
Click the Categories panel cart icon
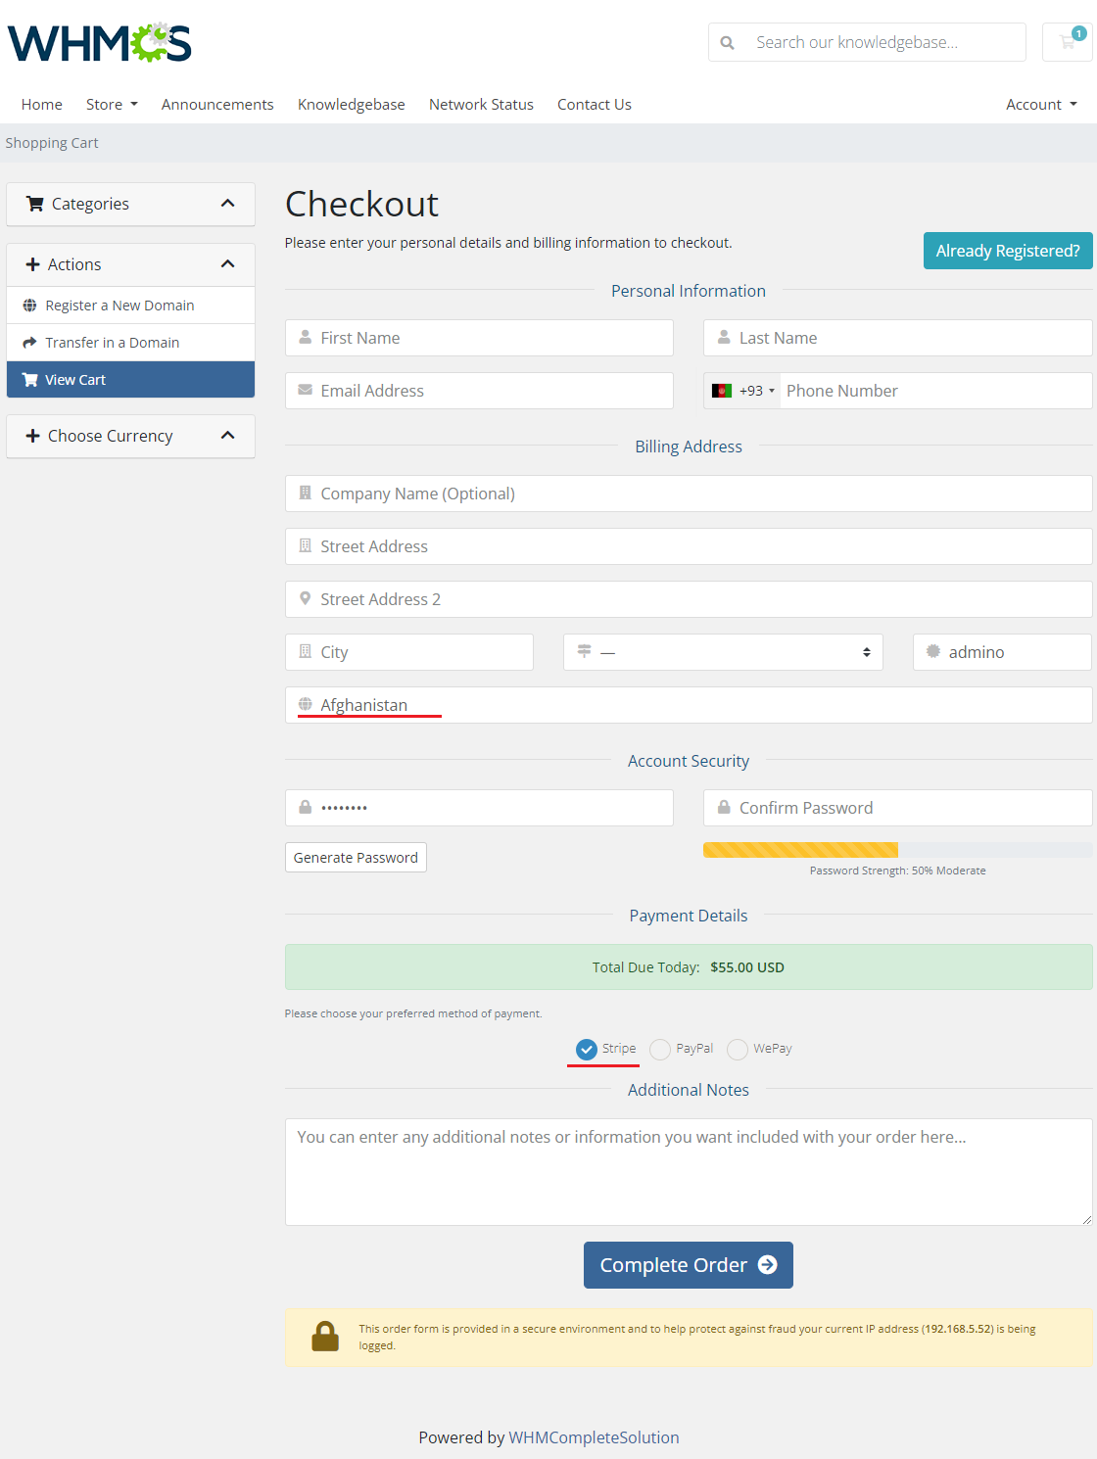pyautogui.click(x=35, y=204)
